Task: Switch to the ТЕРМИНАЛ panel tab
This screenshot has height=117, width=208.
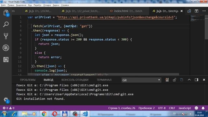Action: (104, 80)
